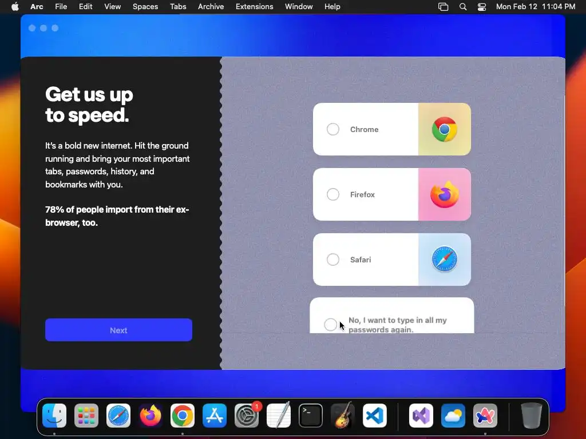Open GarageBand from the Dock
The image size is (586, 439).
click(x=343, y=416)
